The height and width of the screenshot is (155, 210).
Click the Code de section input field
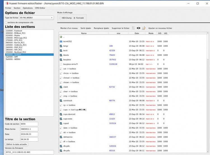pos(29,124)
